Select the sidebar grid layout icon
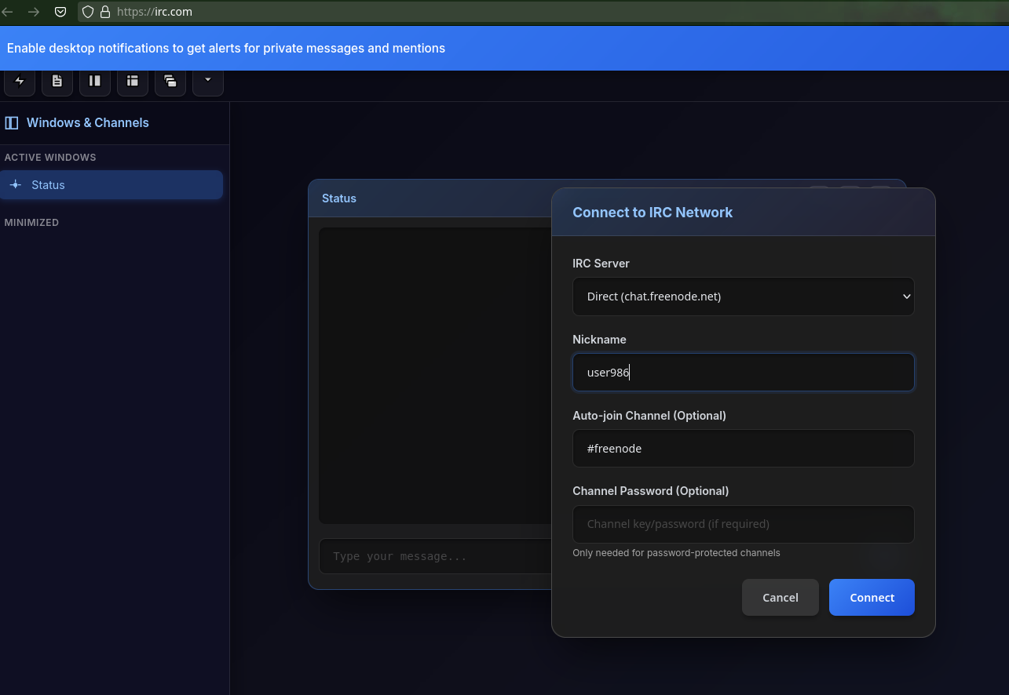 click(x=133, y=81)
